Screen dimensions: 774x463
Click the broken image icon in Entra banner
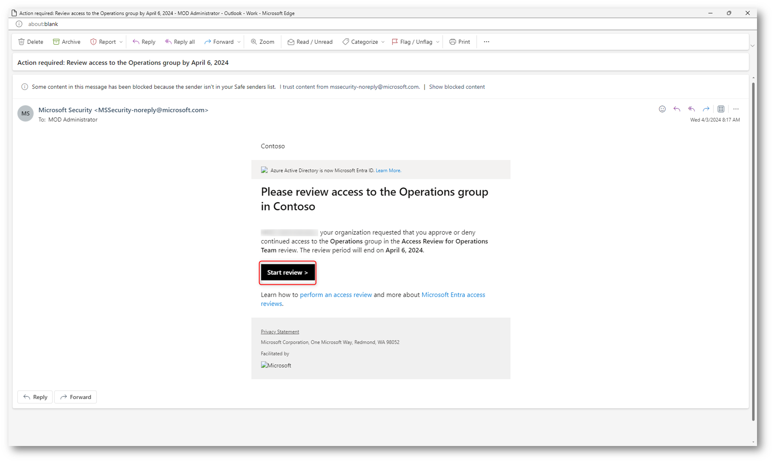coord(264,170)
